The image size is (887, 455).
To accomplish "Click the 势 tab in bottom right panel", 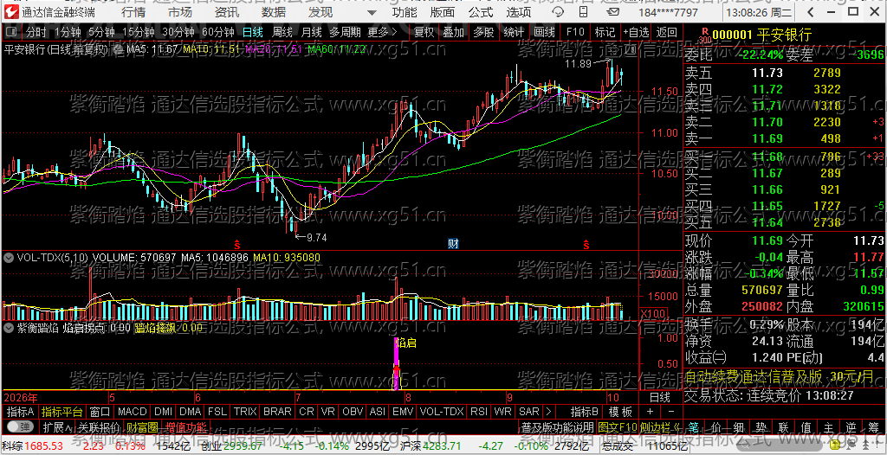I will (x=761, y=426).
